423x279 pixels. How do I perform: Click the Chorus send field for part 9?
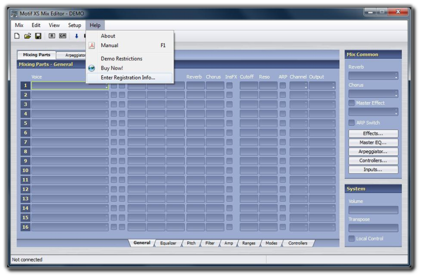[215, 161]
